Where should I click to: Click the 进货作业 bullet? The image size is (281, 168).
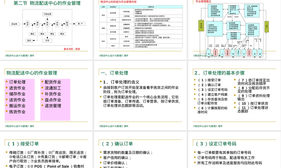pos(17,88)
